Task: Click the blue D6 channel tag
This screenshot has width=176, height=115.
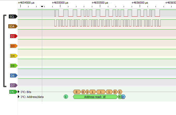Action: click(13, 76)
